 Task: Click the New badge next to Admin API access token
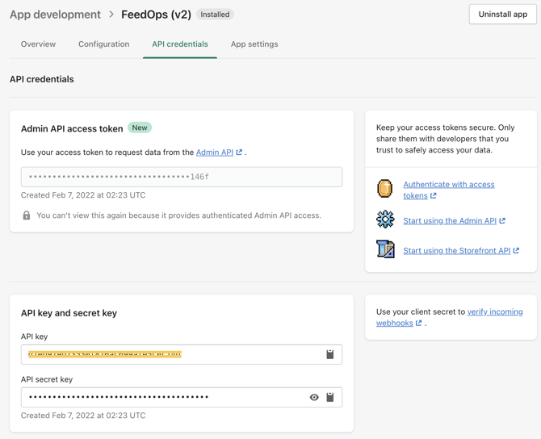[x=140, y=128]
